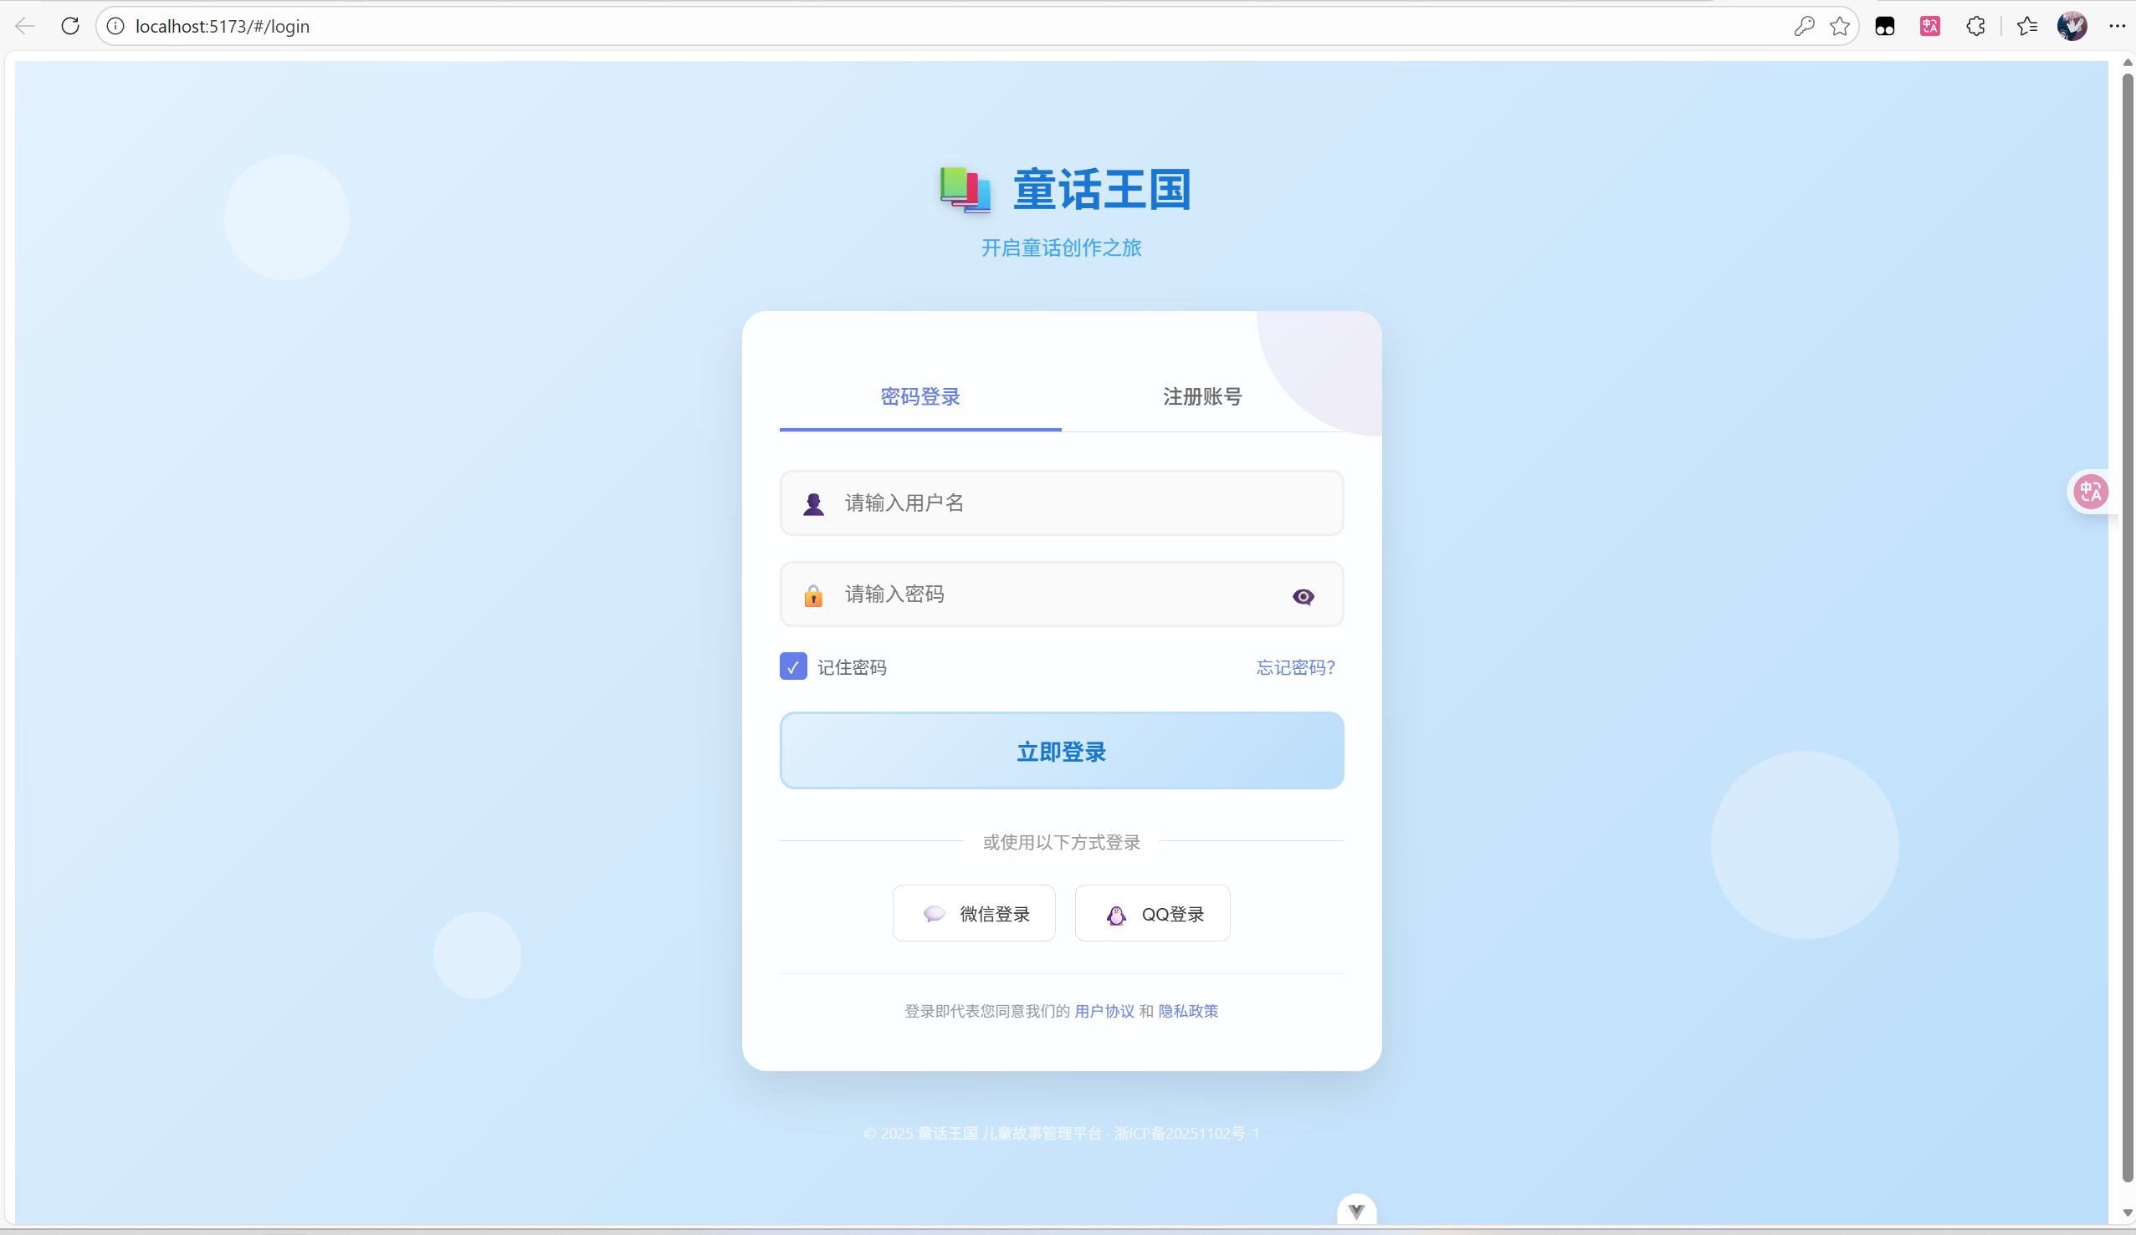2136x1235 pixels.
Task: Open the favorites list icon
Action: pos(2026,26)
